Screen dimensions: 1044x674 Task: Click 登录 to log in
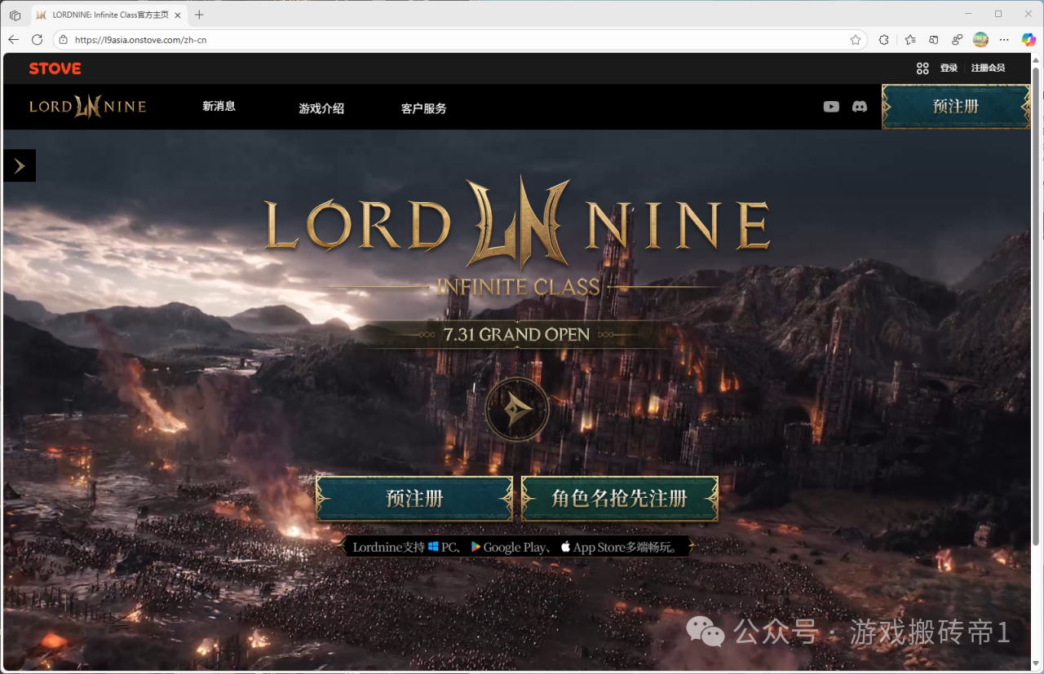[x=949, y=68]
